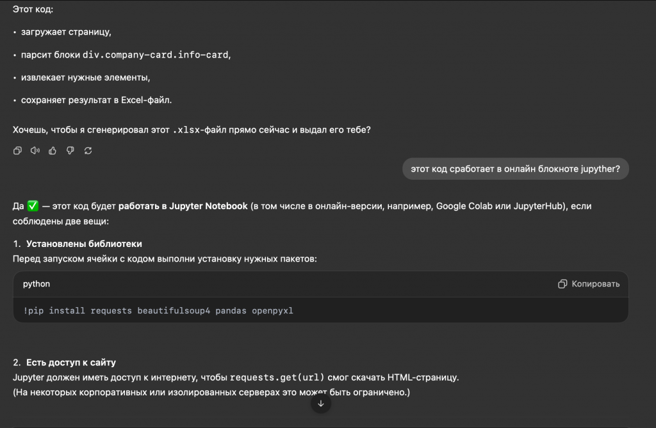
Task: Click the bold text "работать в Jupyter Notebook"
Action: (183, 207)
